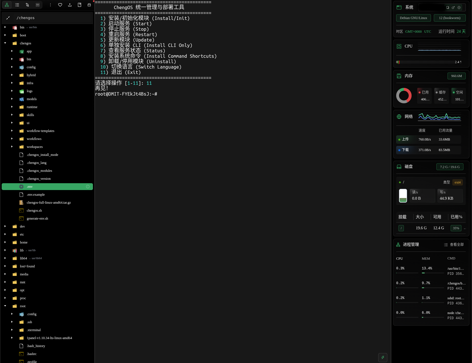
Task: Select the .env.example file
Action: [x=47, y=195]
